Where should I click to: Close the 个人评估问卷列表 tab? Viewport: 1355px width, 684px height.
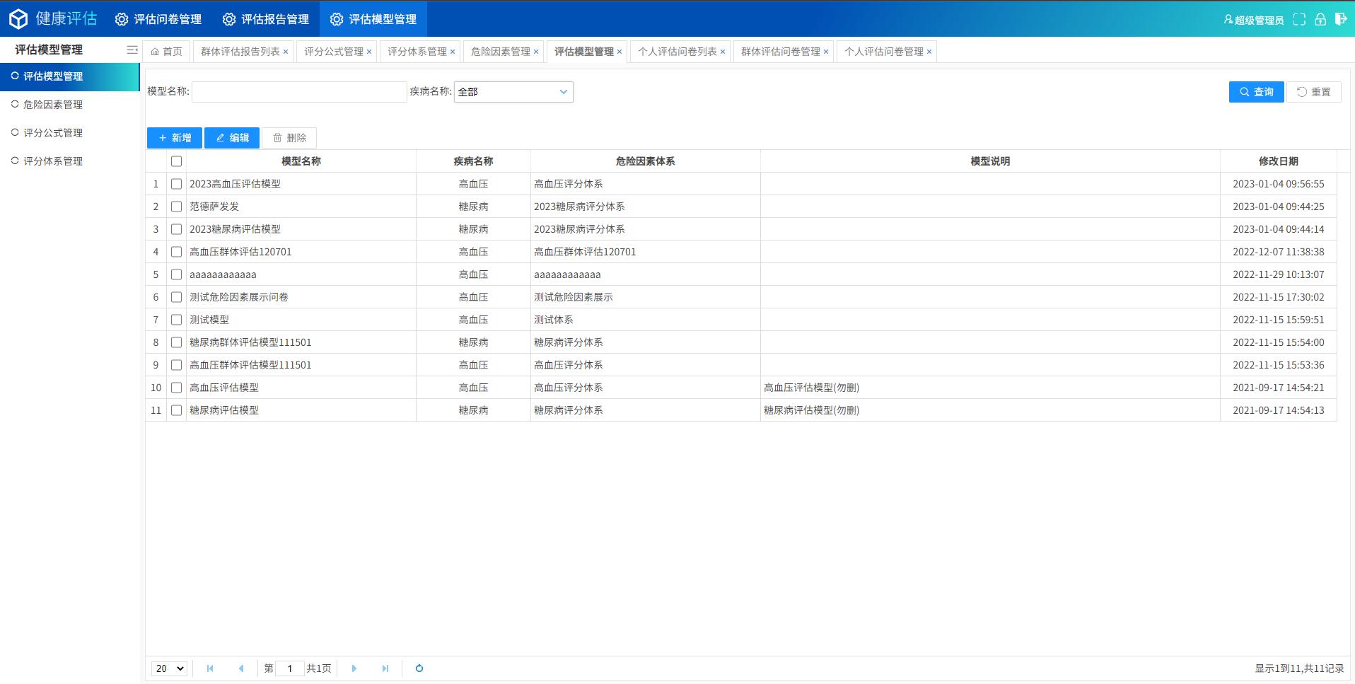(x=723, y=52)
